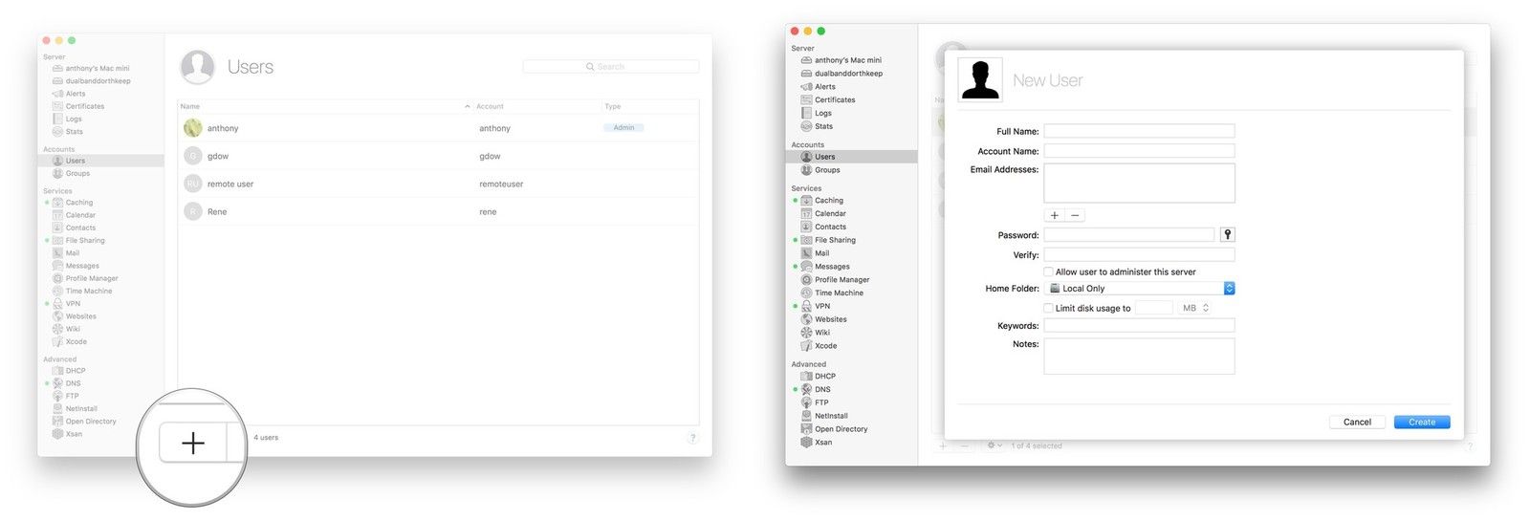The image size is (1530, 521).
Task: Select the gdow user row
Action: coord(437,156)
